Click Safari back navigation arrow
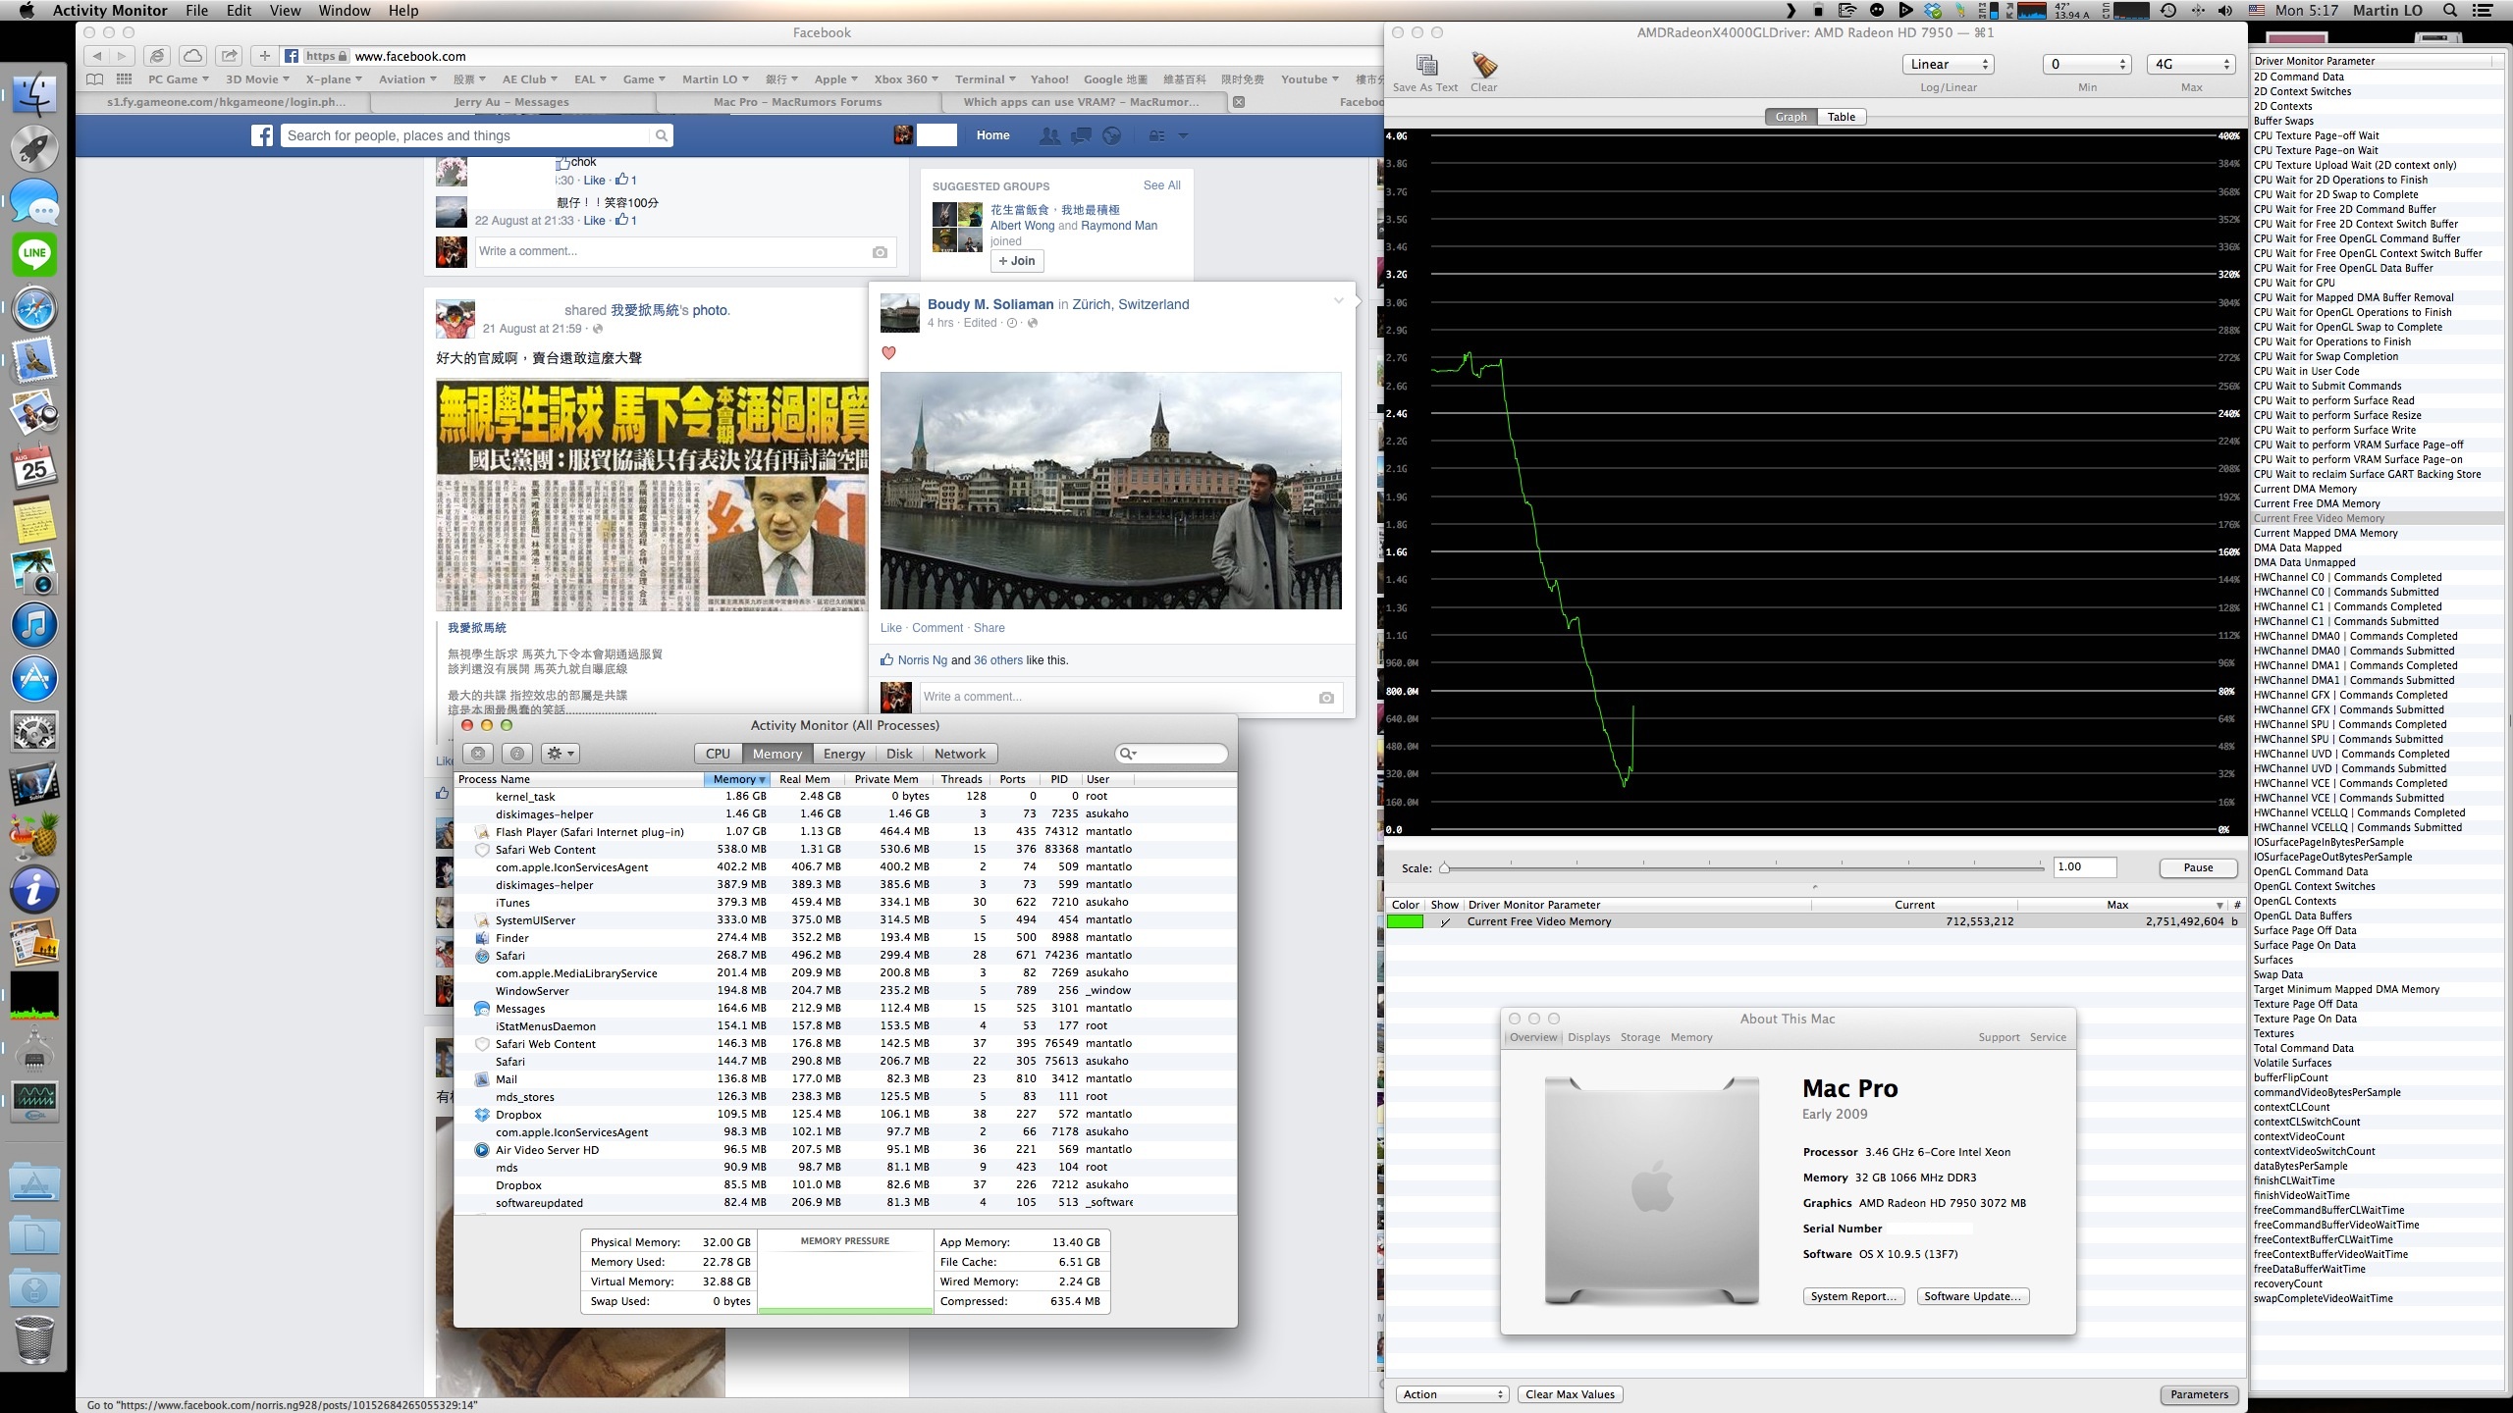Viewport: 2513px width, 1413px height. [97, 56]
